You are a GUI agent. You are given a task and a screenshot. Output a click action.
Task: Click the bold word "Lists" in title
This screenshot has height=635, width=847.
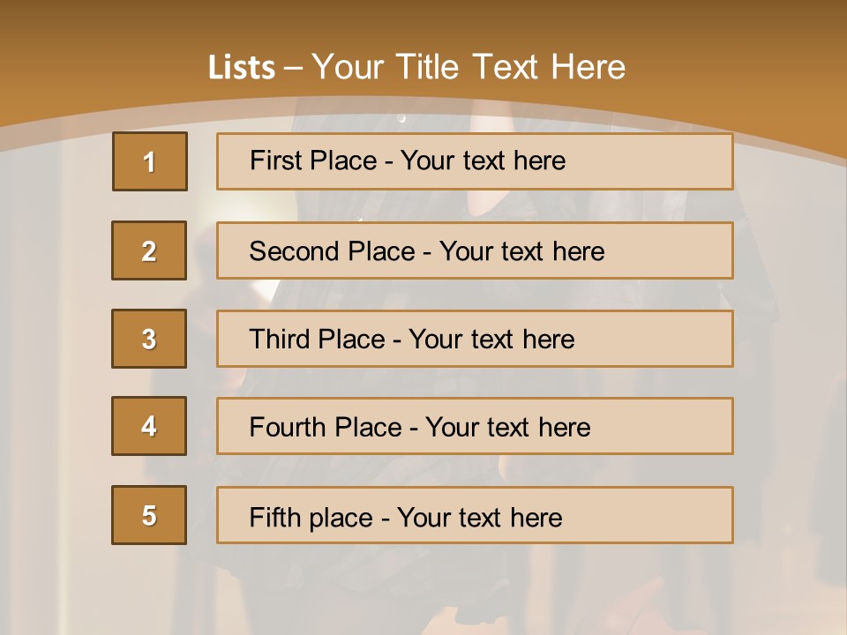point(242,68)
